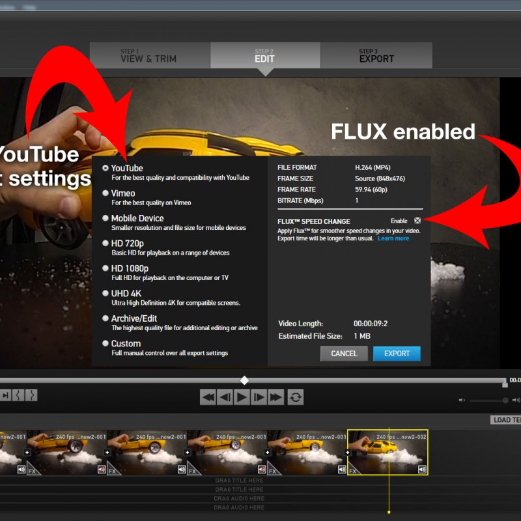Viewport: 521px width, 521px height.
Task: Click the blue EXPORT button in dialog
Action: (397, 354)
